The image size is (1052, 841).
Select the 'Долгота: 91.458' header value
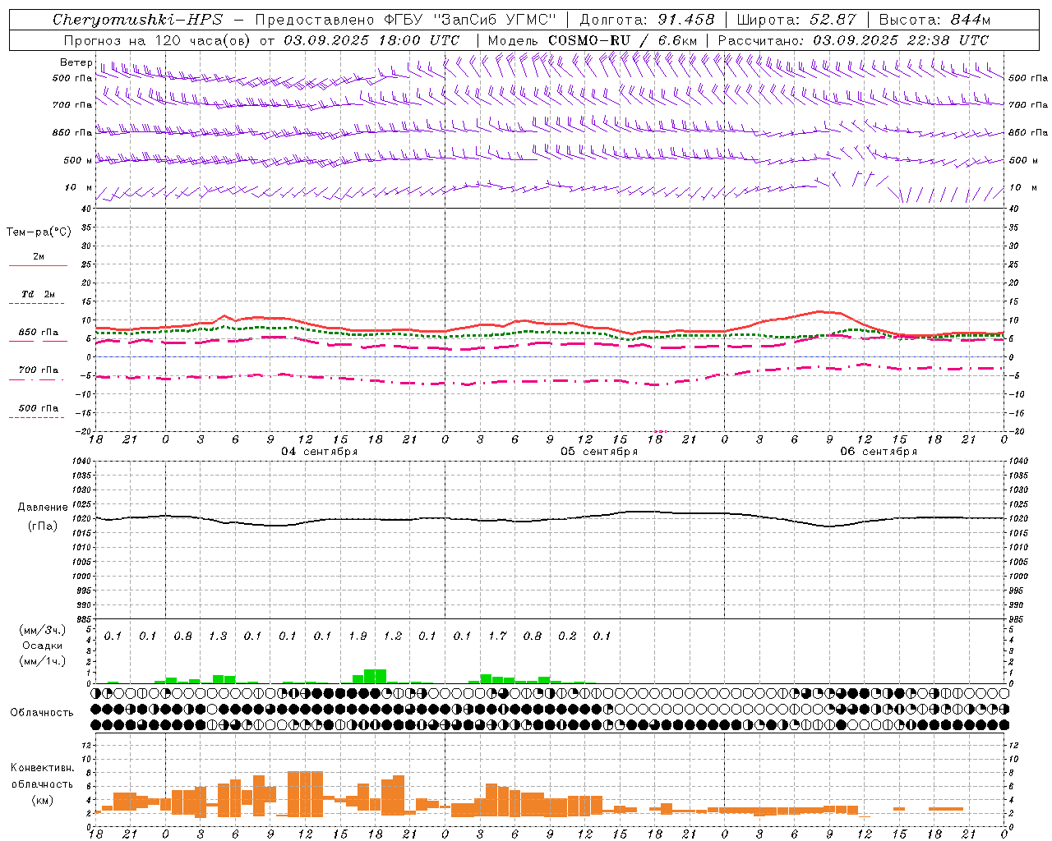point(647,20)
